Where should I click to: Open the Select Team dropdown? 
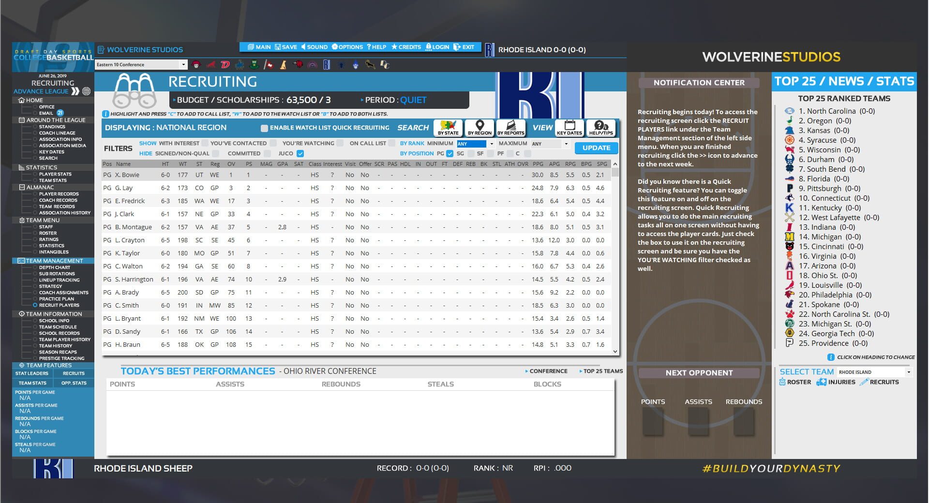pos(909,371)
